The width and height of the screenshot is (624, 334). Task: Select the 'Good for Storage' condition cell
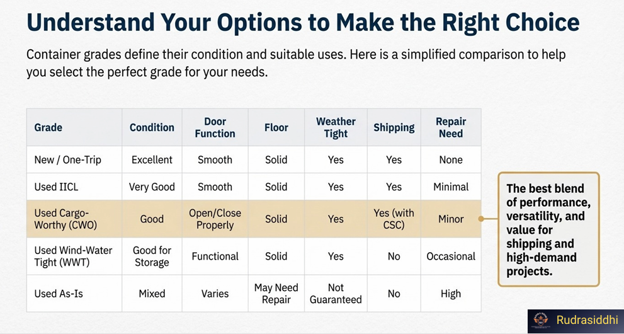152,256
